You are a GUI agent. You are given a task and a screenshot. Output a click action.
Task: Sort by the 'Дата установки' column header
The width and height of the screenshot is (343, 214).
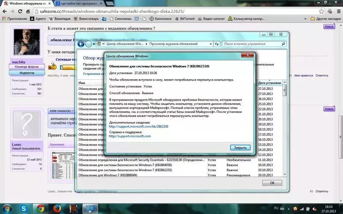tap(269, 83)
